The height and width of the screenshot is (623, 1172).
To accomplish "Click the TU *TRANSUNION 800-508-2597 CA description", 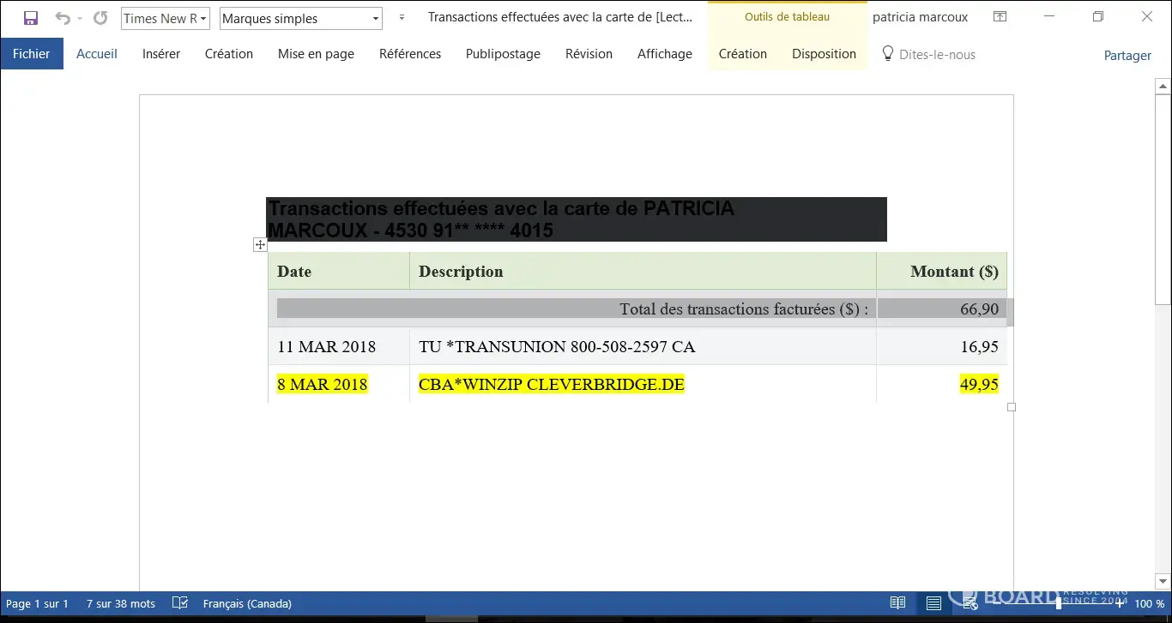I will point(557,347).
